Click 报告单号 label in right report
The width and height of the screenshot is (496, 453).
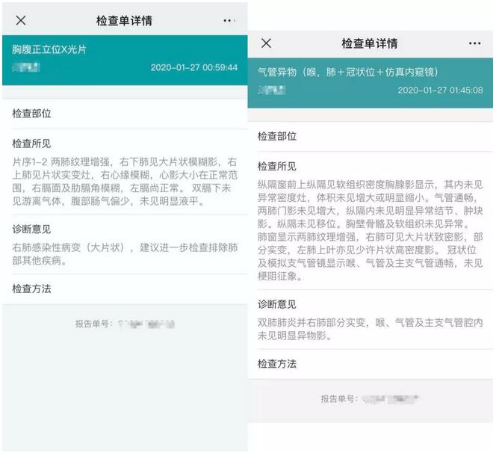339,399
